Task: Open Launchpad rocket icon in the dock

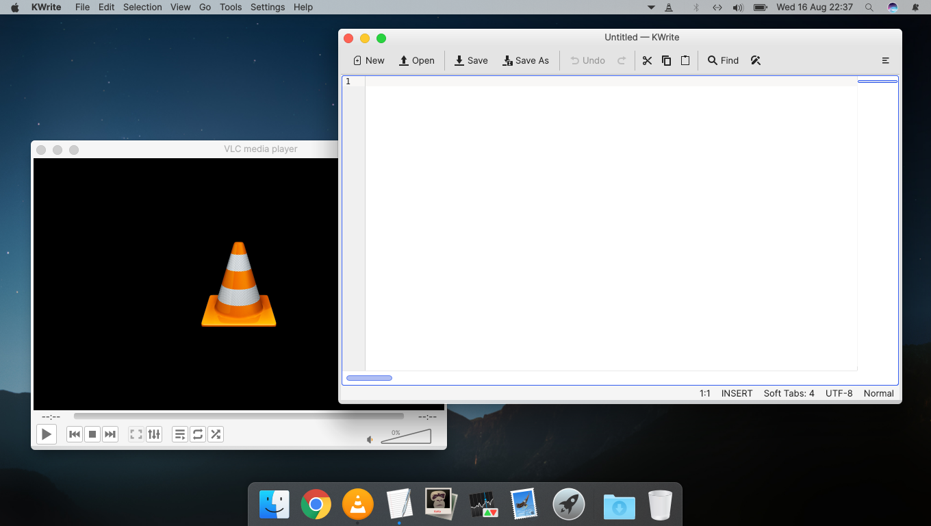Action: (x=569, y=505)
